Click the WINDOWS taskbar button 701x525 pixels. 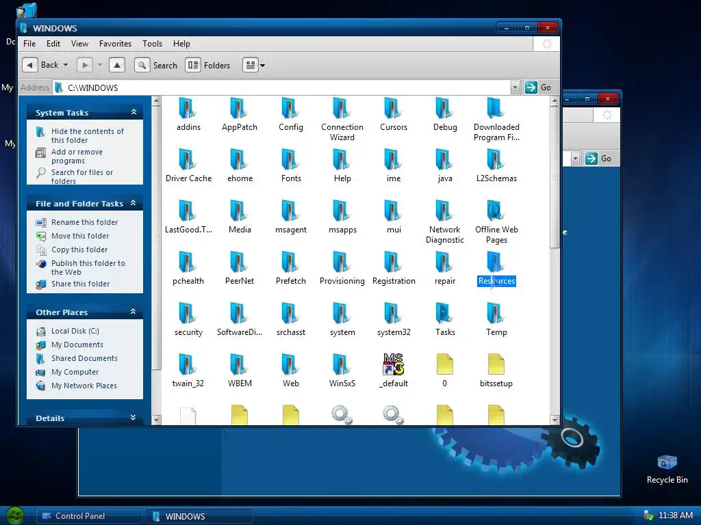199,517
